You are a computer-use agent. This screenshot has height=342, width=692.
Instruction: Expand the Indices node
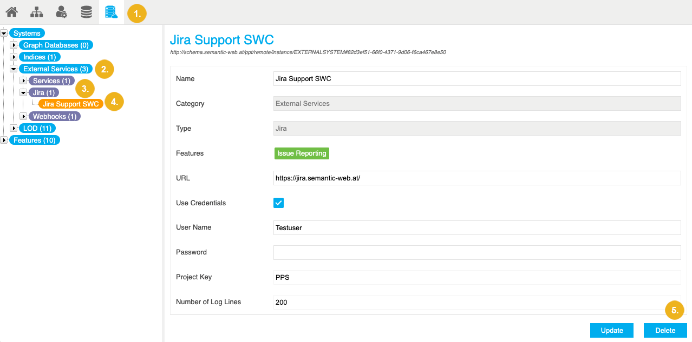click(14, 57)
